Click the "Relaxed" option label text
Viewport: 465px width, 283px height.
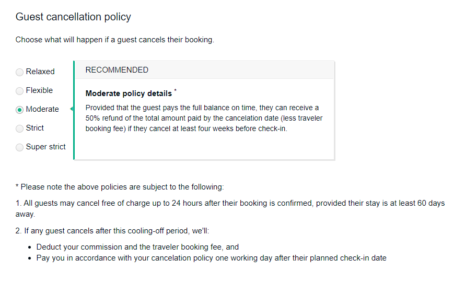[40, 72]
